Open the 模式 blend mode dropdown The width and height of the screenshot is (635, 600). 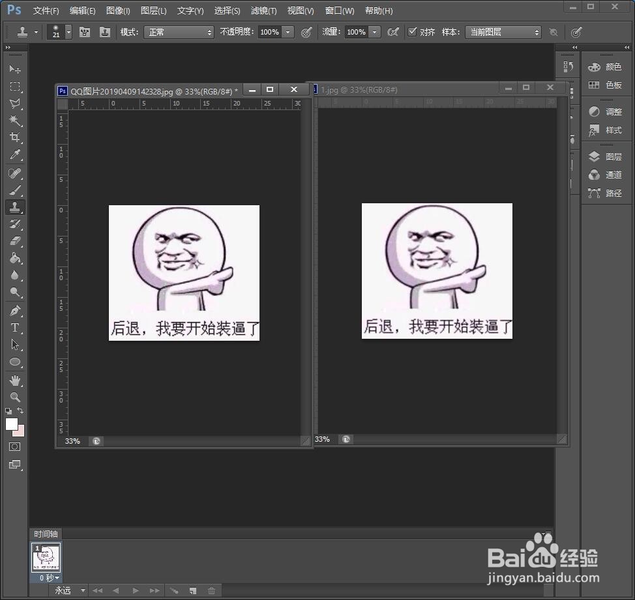[179, 32]
